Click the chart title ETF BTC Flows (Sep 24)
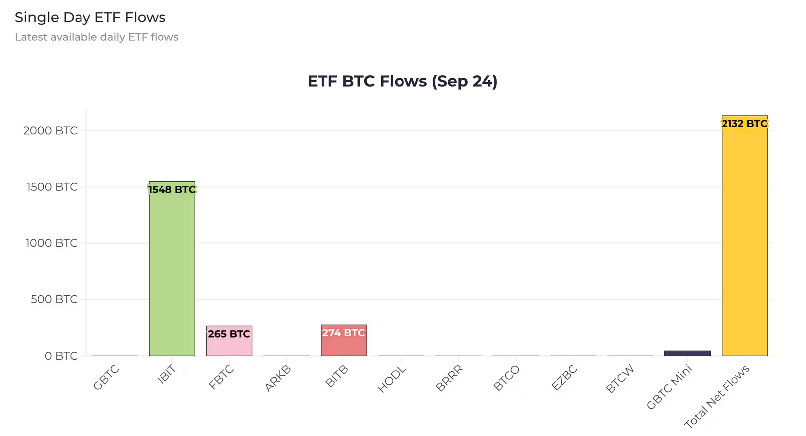This screenshot has height=436, width=806. coord(403,81)
